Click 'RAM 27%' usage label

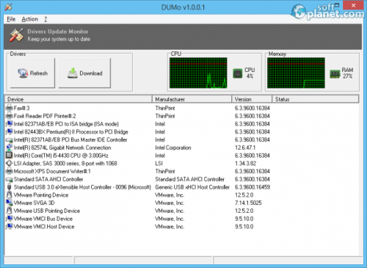[347, 73]
